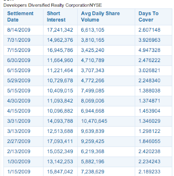Click average volume value 4,710,789

93,60
